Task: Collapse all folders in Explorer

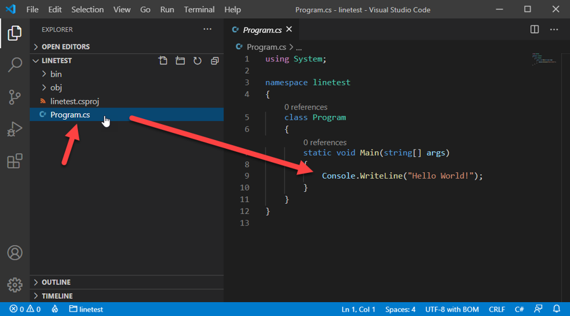Action: 215,61
